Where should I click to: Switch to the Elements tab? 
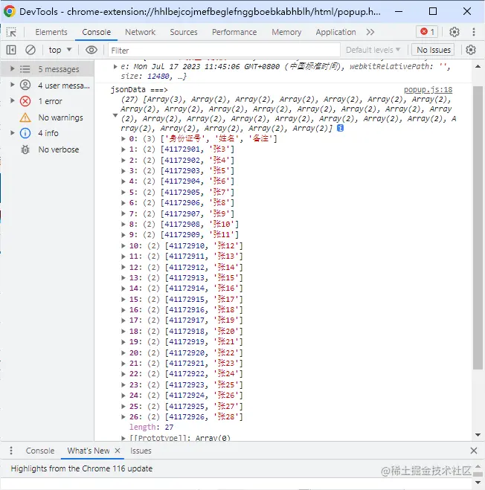tap(51, 32)
